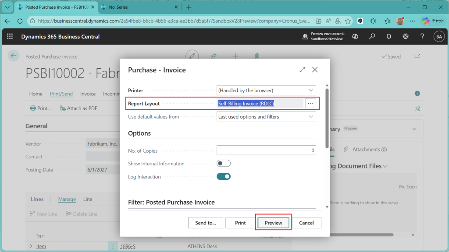Click the help question mark icon
This screenshot has width=449, height=252.
(422, 37)
